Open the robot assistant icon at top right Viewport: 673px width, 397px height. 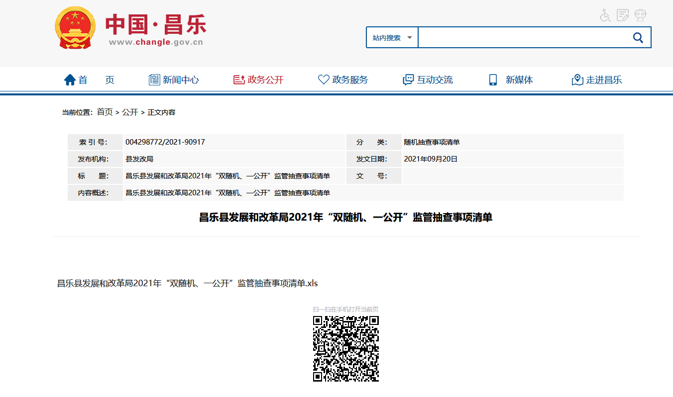[x=640, y=15]
